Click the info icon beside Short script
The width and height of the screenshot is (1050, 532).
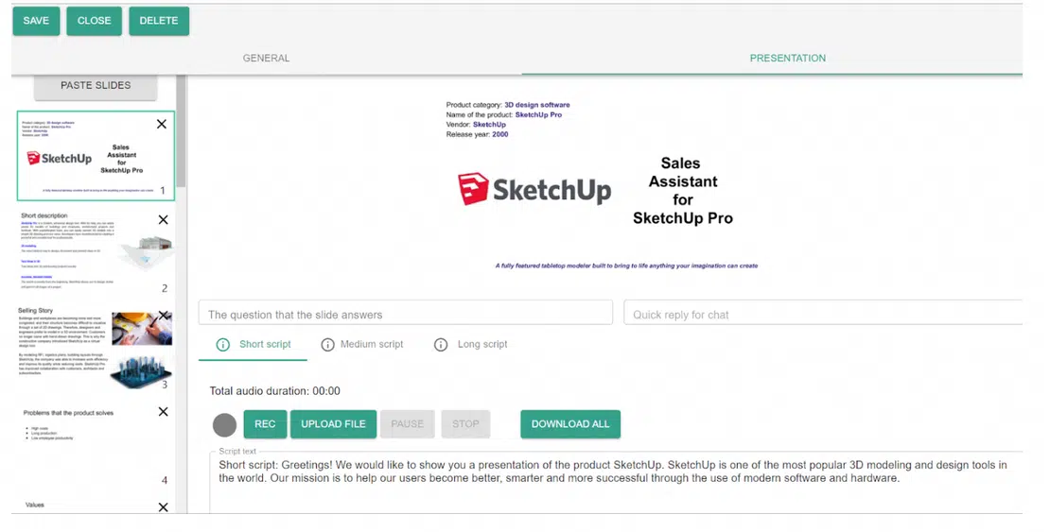click(223, 345)
